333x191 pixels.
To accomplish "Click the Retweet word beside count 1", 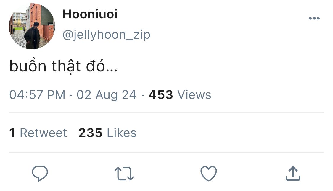I will coord(43,133).
